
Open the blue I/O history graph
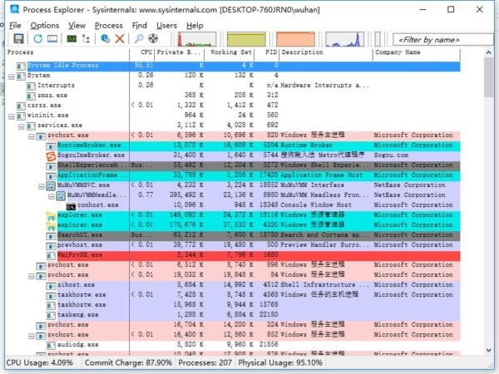(344, 39)
